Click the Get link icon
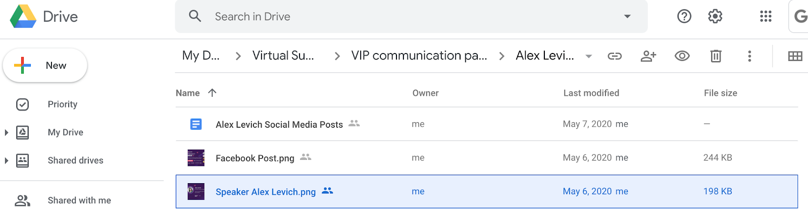Image resolution: width=808 pixels, height=221 pixels. click(x=615, y=56)
